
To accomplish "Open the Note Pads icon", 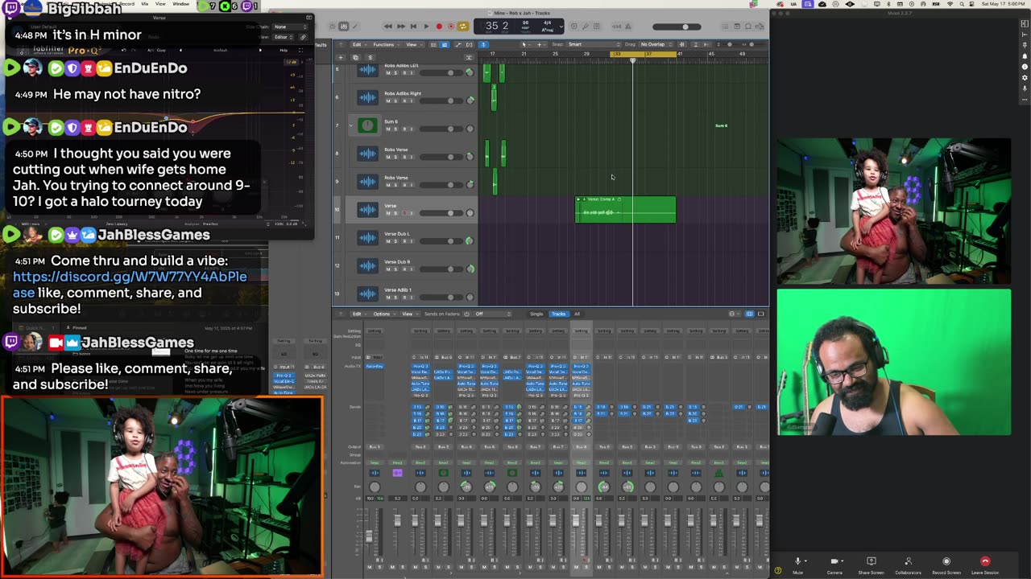I will click(737, 27).
